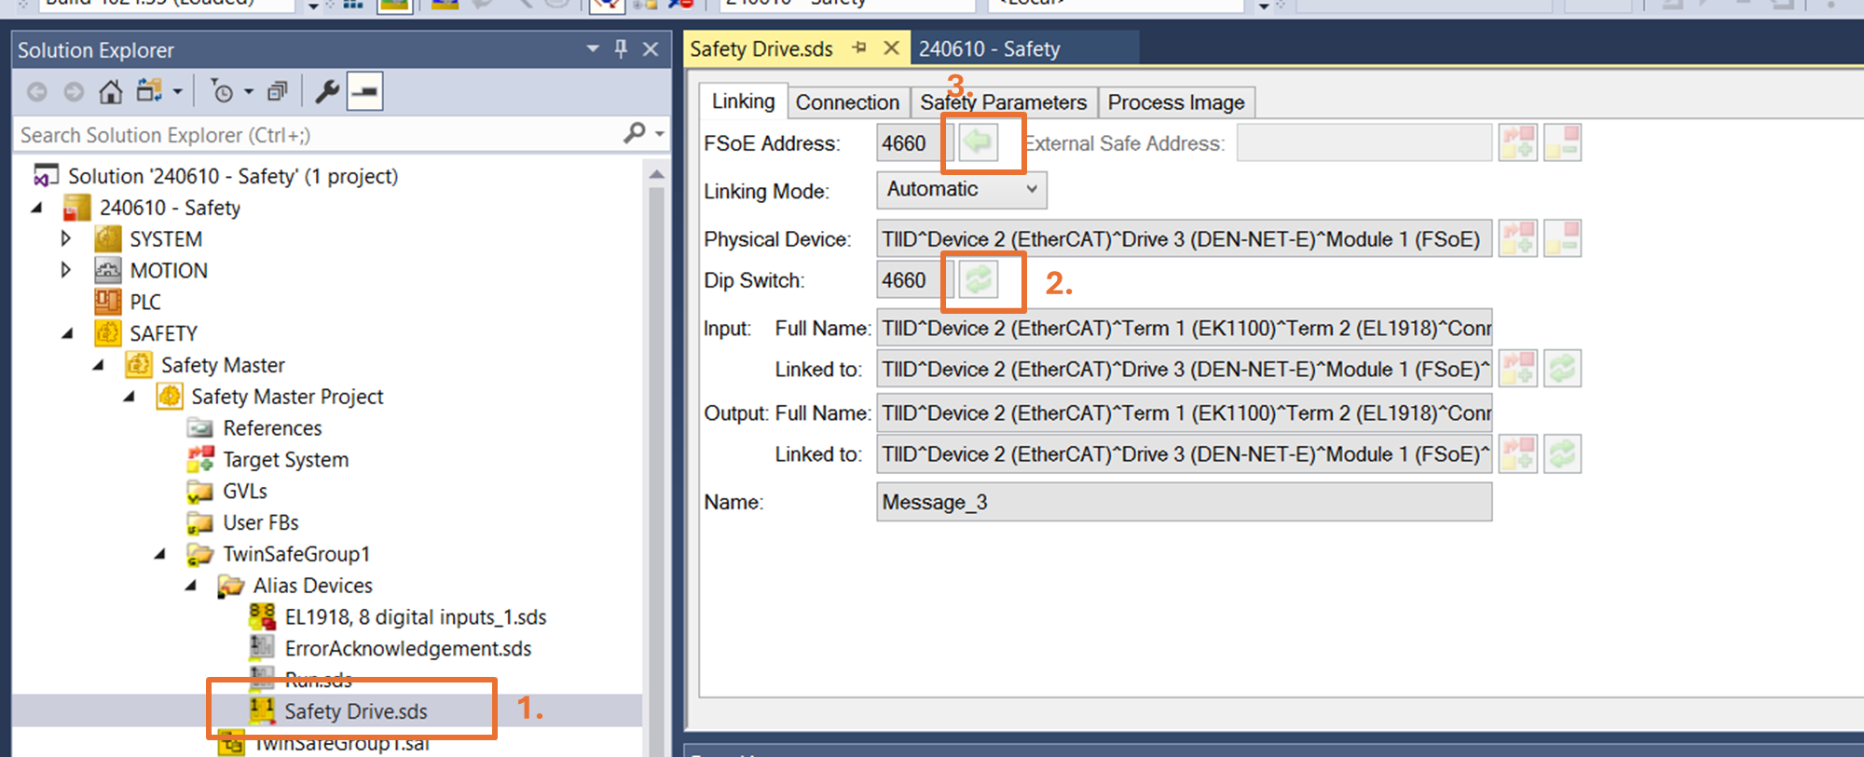This screenshot has width=1864, height=757.
Task: Open the Linking Mode dropdown
Action: click(961, 190)
